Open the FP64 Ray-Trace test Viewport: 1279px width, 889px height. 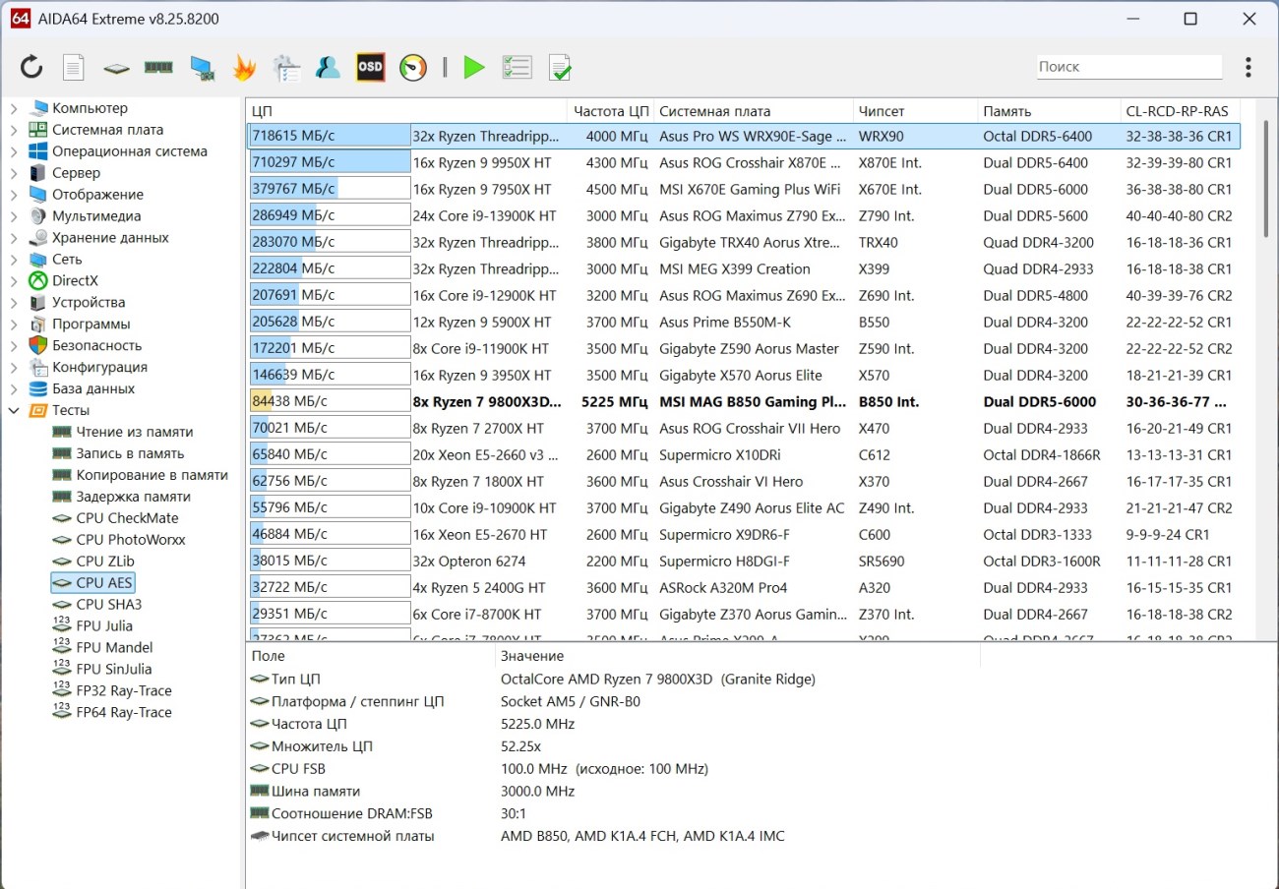pyautogui.click(x=124, y=712)
